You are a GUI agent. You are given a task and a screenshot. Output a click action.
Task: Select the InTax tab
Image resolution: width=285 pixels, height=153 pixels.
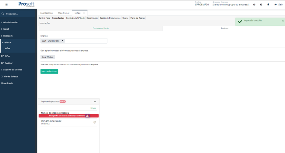[x=78, y=13]
